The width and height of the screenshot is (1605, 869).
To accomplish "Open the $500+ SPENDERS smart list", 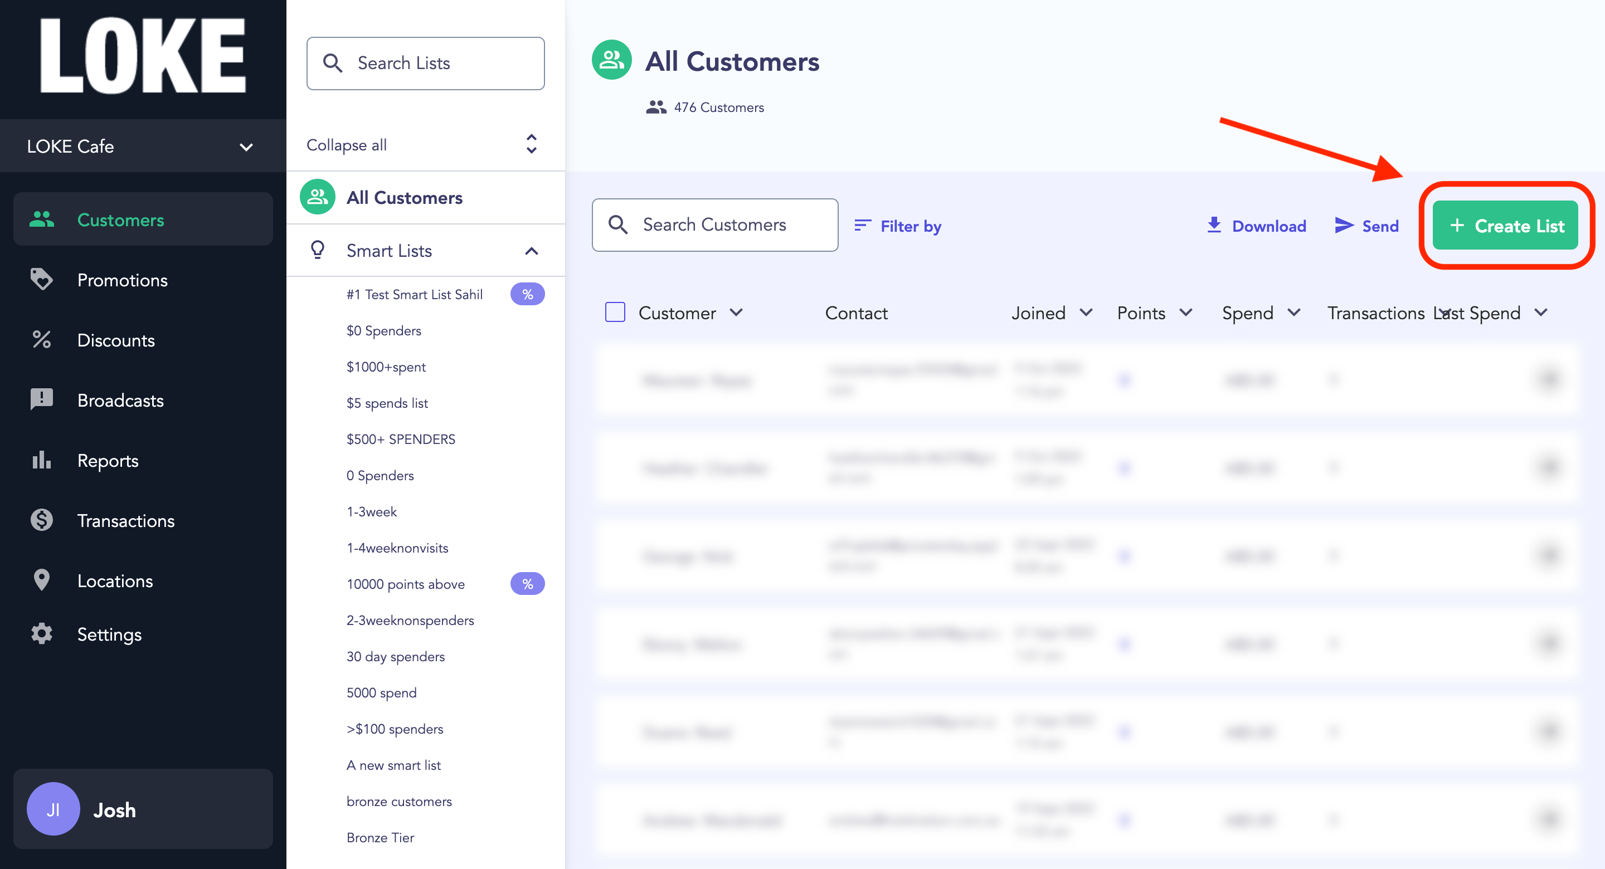I will point(401,439).
